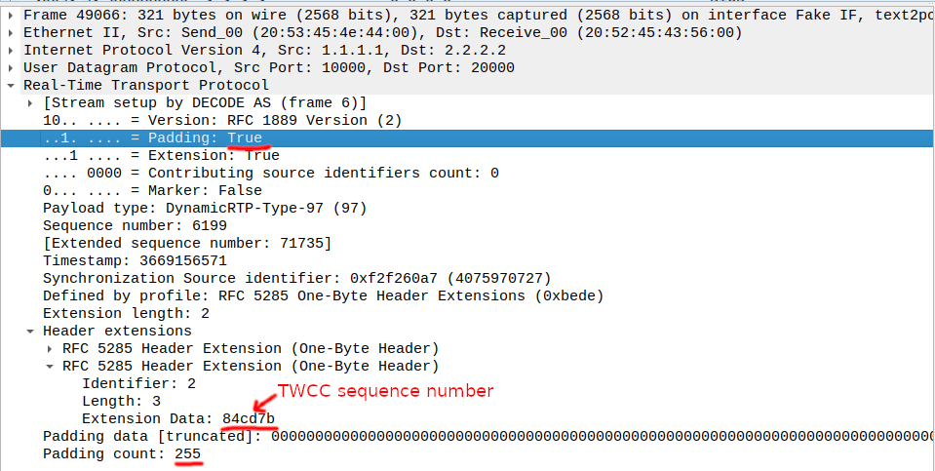
Task: Select the highlighted Padding: True row
Action: [151, 138]
